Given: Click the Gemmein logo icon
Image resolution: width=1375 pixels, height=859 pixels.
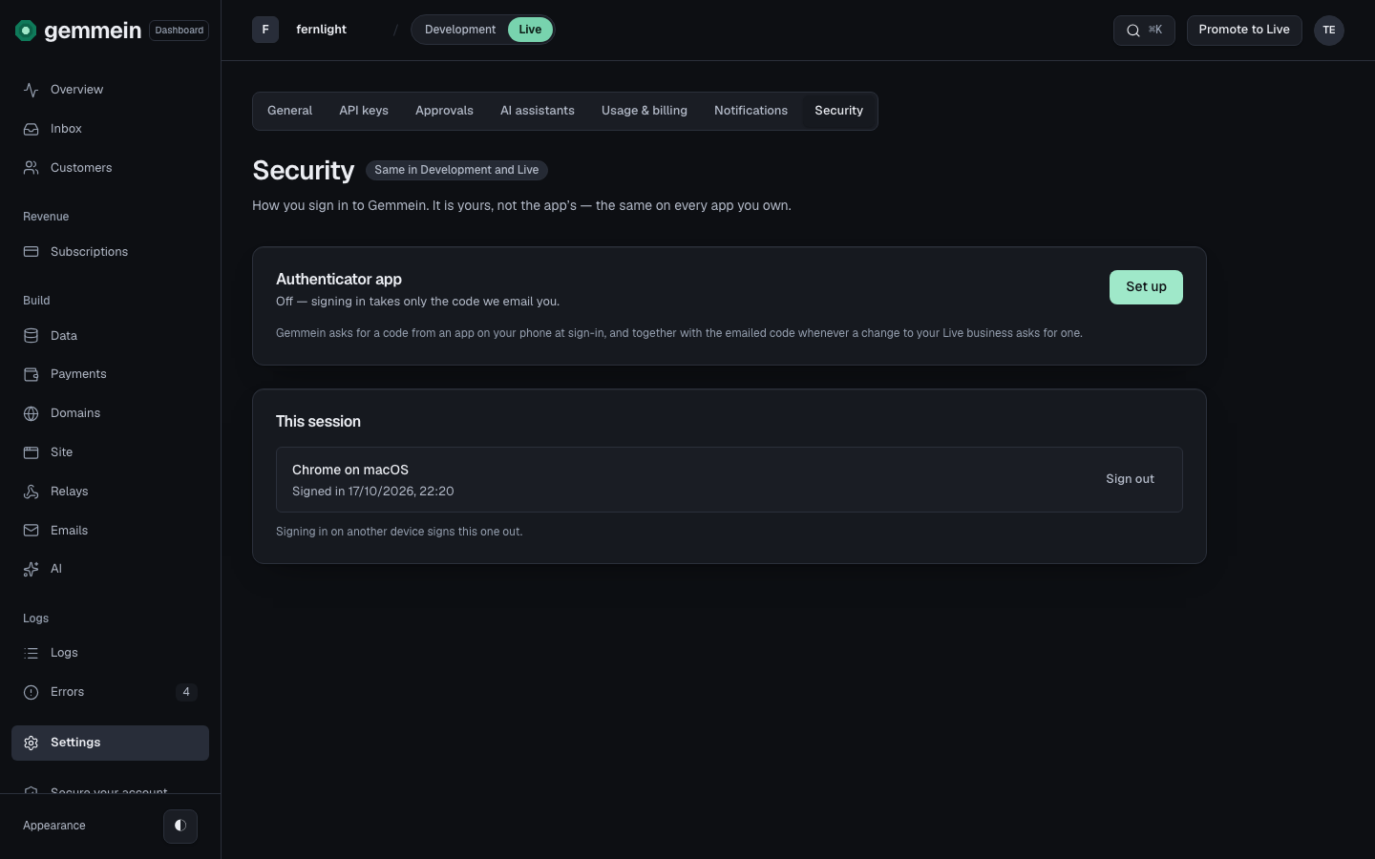Looking at the screenshot, I should [x=26, y=31].
